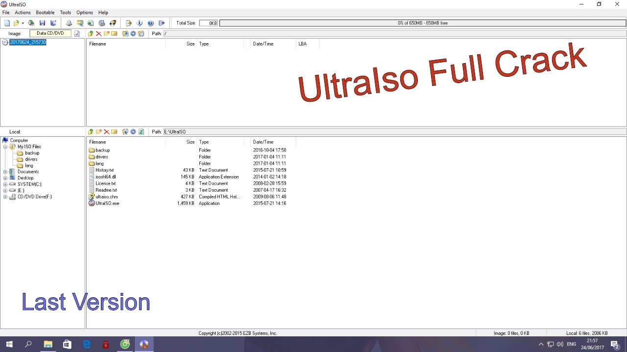
Task: Expand the SYSTEM(C:) drive node
Action: point(5,184)
